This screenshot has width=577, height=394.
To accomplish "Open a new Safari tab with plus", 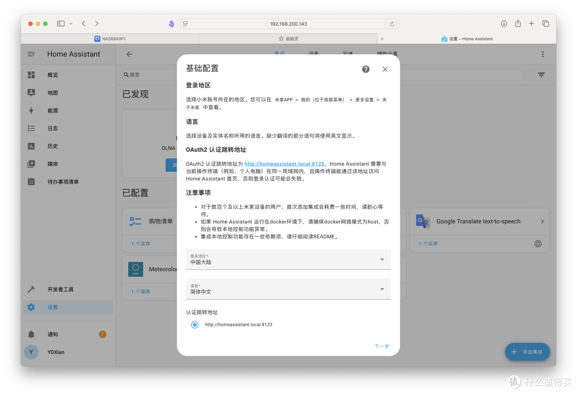I will (x=532, y=23).
